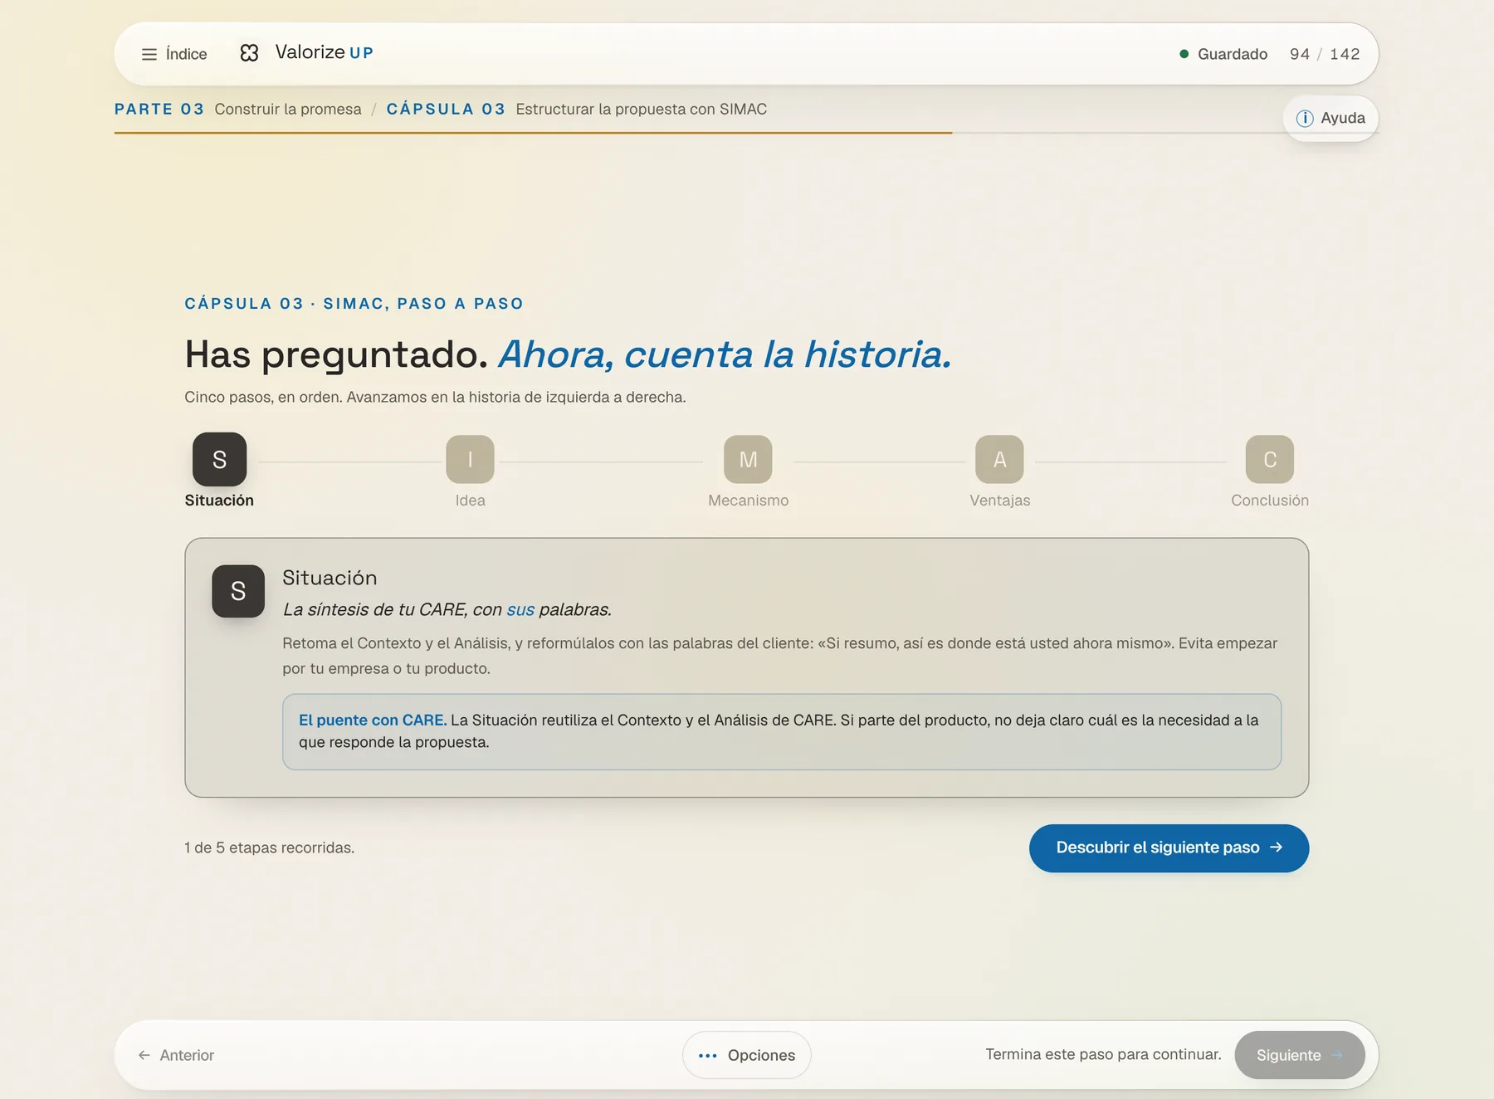Click the page counter 94 / 142
Image resolution: width=1494 pixels, height=1099 pixels.
[x=1325, y=54]
